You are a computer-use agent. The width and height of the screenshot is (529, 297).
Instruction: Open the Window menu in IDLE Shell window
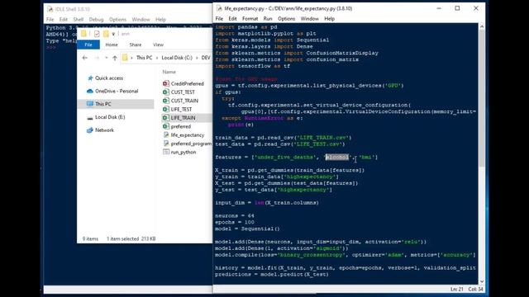pyautogui.click(x=141, y=20)
